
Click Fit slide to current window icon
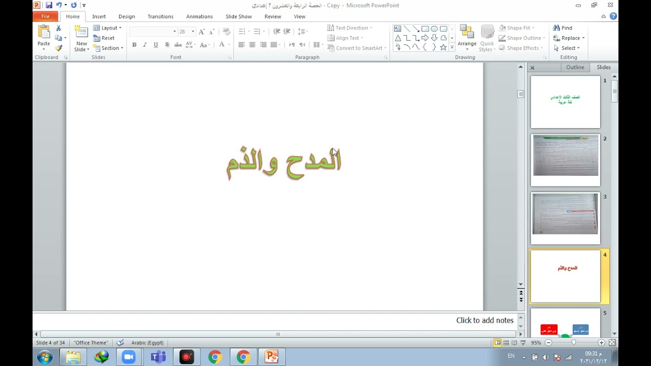click(x=612, y=343)
